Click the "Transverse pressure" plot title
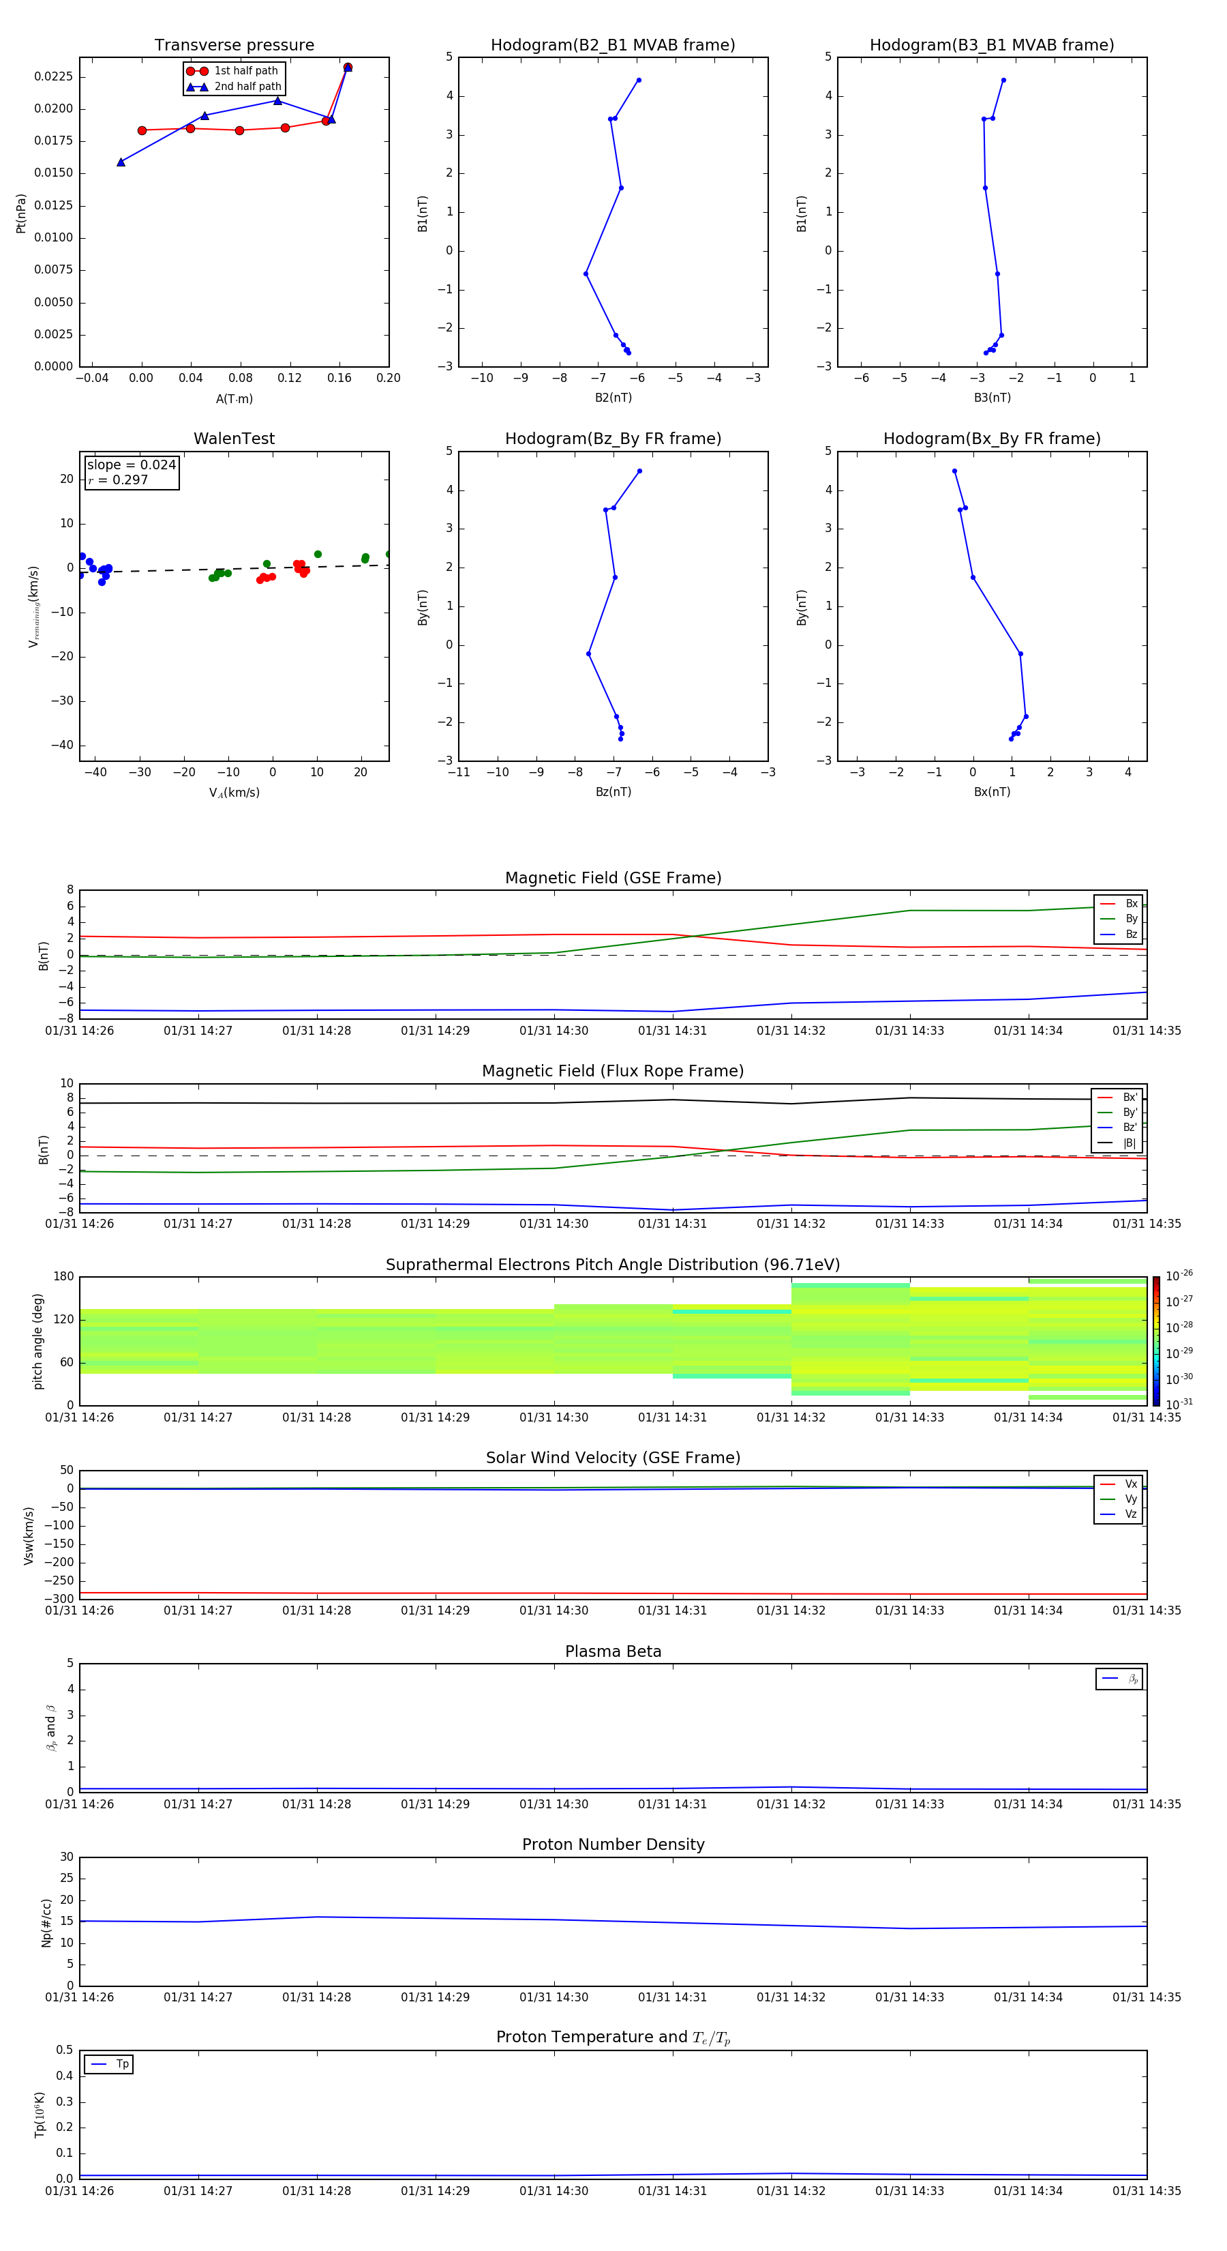The image size is (1227, 2251). point(234,46)
